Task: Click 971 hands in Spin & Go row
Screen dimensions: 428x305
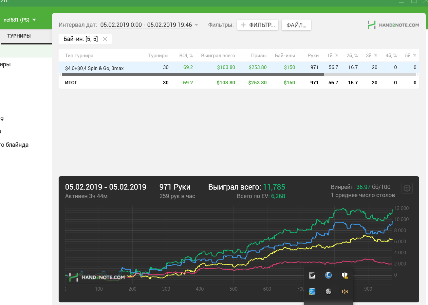Action: 314,67
